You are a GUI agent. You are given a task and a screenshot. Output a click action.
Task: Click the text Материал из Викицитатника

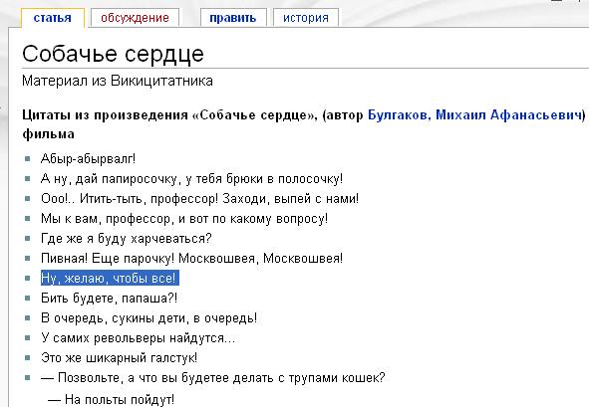tap(118, 81)
